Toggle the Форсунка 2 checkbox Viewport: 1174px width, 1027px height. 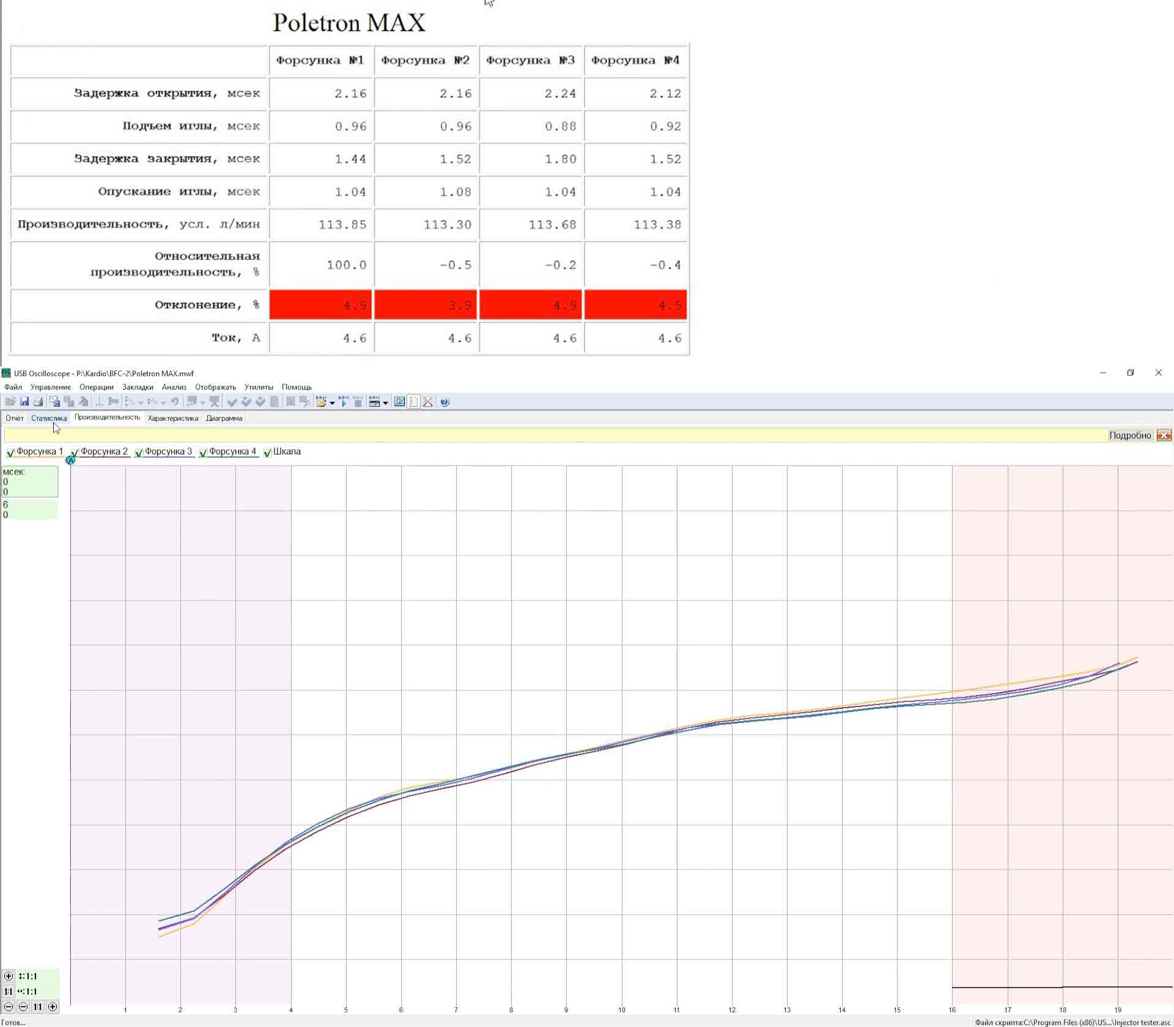coord(75,453)
